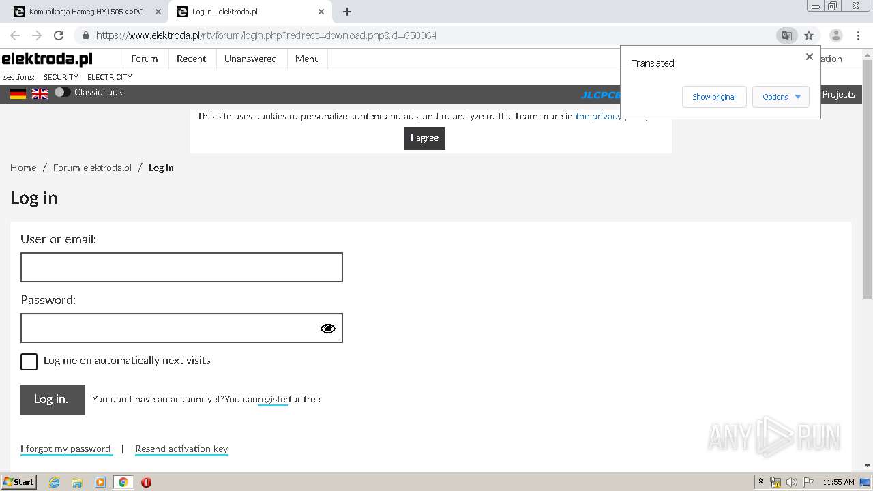The image size is (873, 491).
Task: Open the Menu item in site navigation
Action: (308, 59)
